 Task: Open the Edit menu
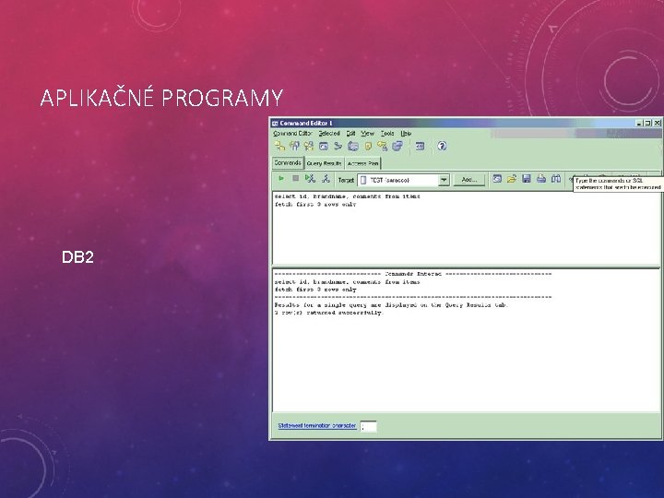pyautogui.click(x=351, y=133)
